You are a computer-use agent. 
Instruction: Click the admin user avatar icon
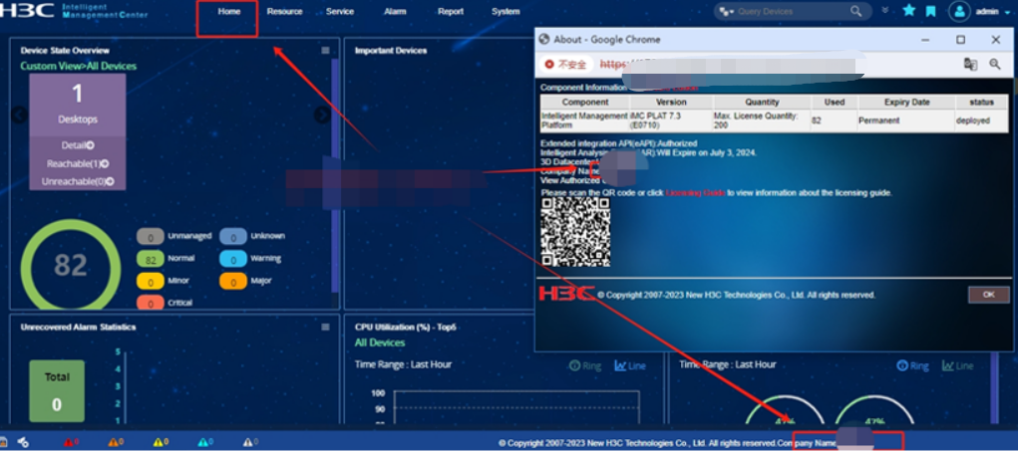click(x=959, y=11)
